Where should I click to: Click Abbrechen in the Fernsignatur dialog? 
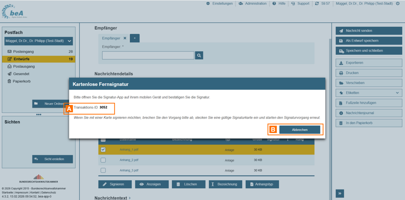pyautogui.click(x=299, y=130)
